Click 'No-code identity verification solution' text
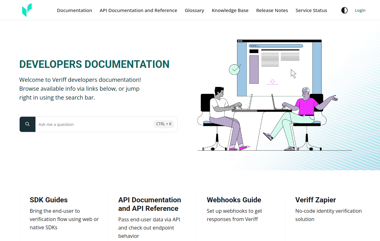Viewport: 380px width, 241px height. click(x=328, y=215)
